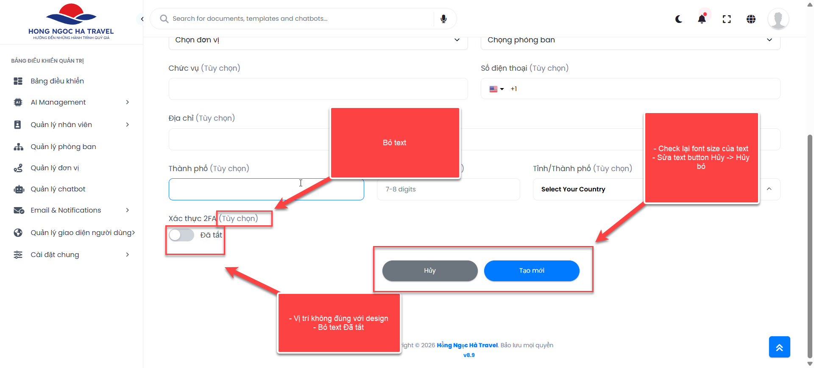This screenshot has width=814, height=368.
Task: Click the scroll-to-top double arrow button
Action: pyautogui.click(x=779, y=347)
